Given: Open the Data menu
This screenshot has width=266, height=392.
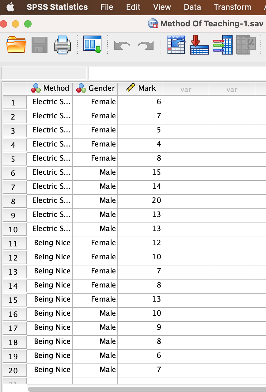Looking at the screenshot, I should (192, 7).
